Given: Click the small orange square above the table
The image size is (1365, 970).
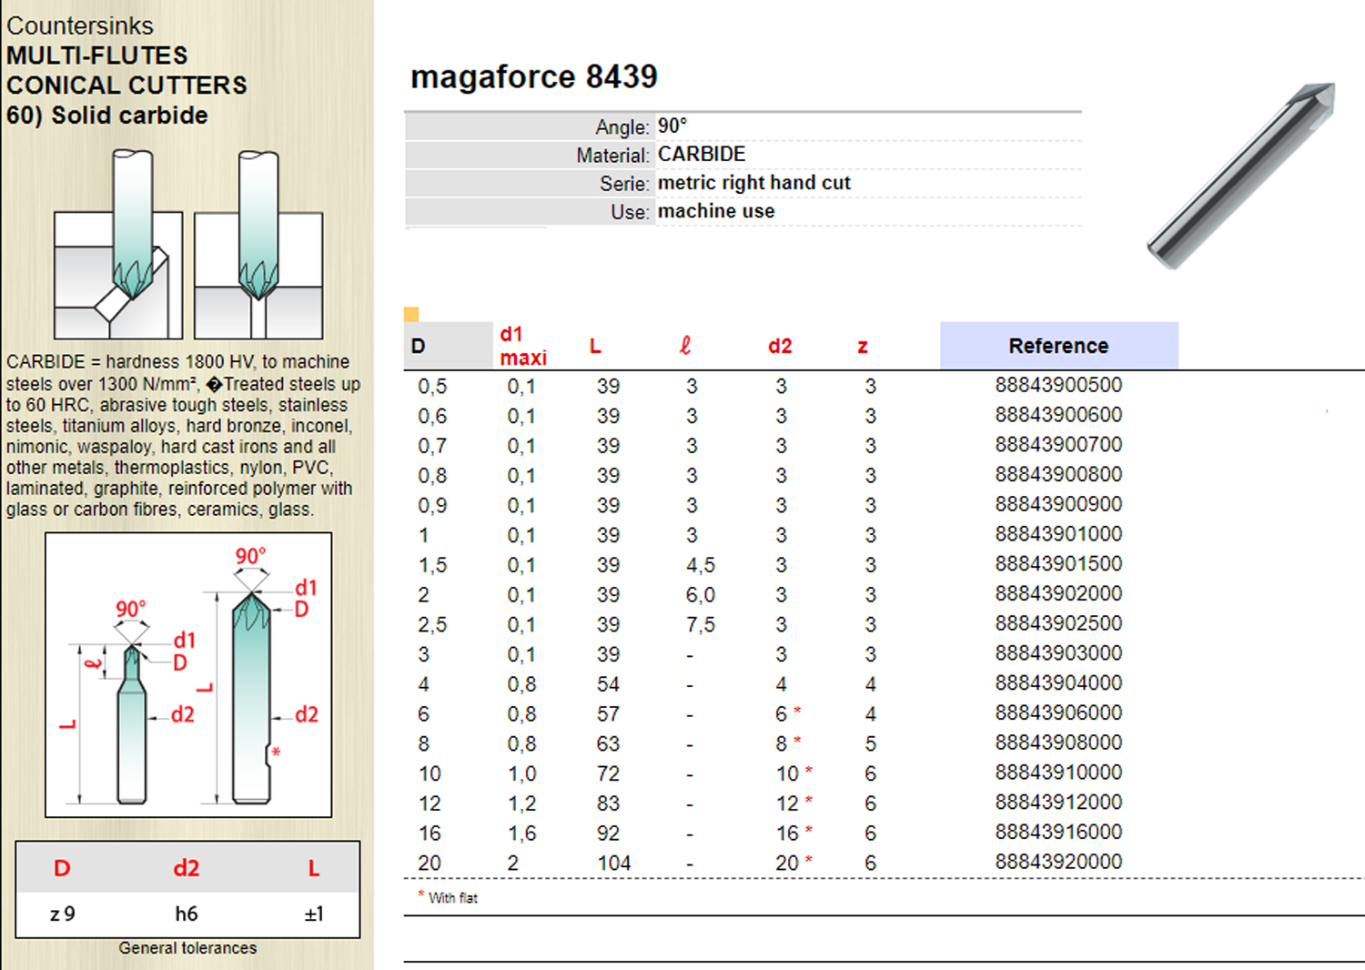Looking at the screenshot, I should pos(411,315).
